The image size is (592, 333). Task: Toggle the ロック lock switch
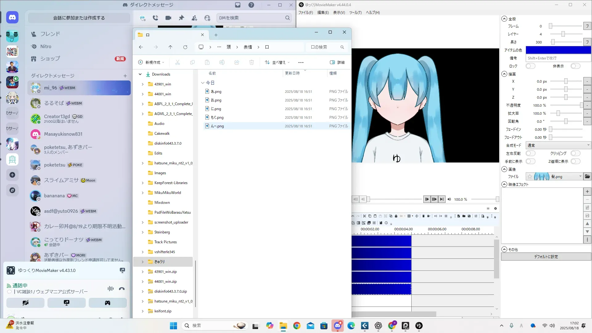530,66
